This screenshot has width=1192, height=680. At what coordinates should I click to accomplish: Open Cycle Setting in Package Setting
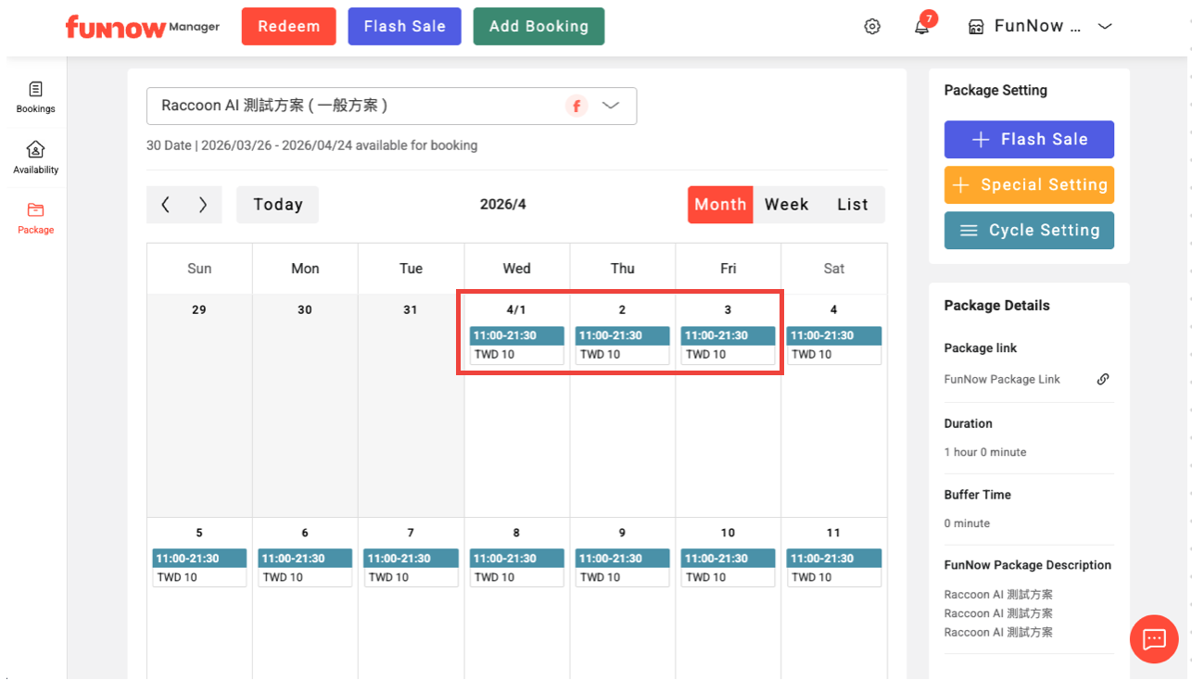1029,231
